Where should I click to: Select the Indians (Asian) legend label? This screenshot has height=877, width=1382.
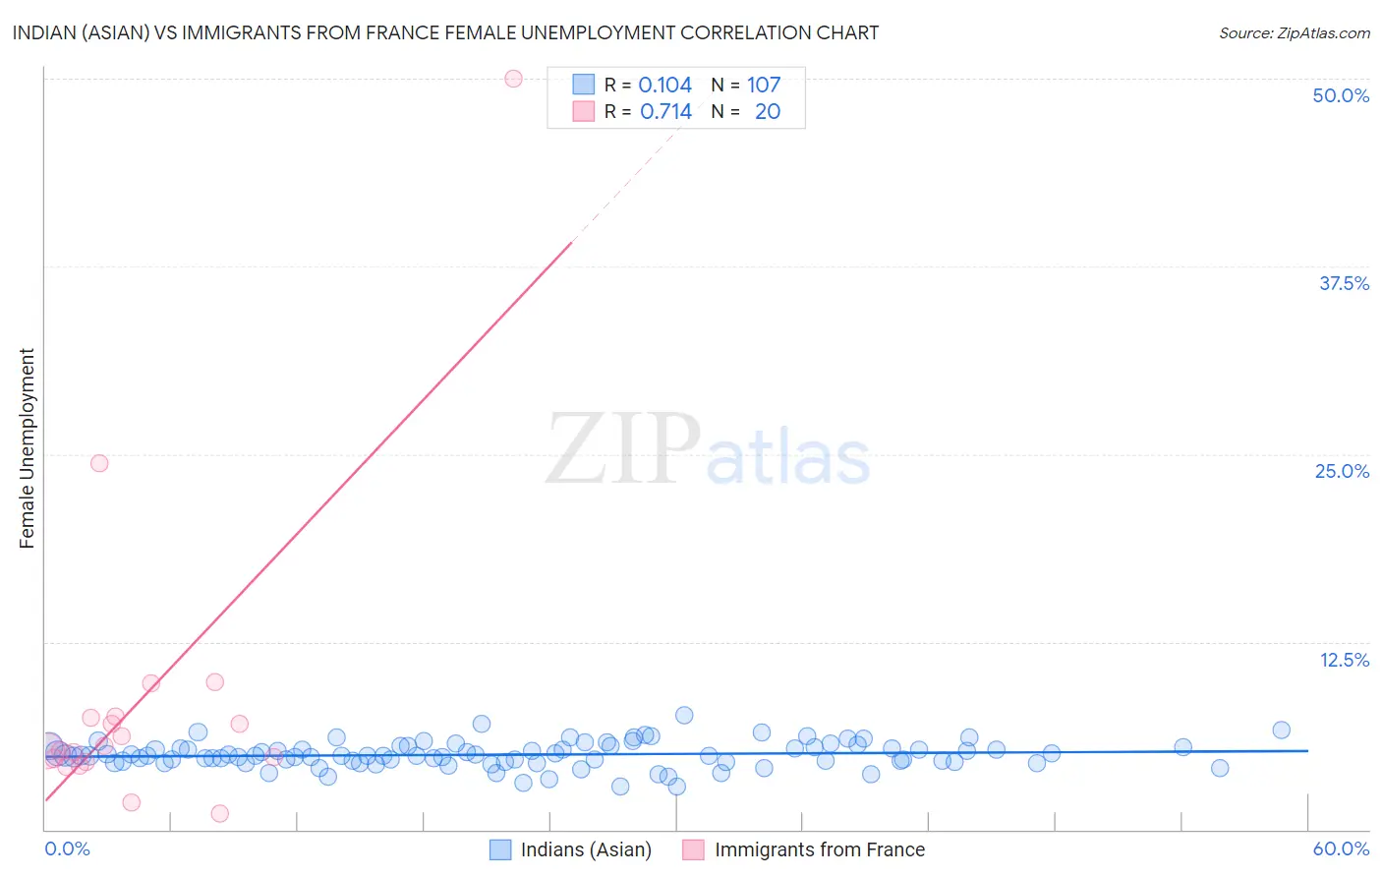(x=586, y=849)
